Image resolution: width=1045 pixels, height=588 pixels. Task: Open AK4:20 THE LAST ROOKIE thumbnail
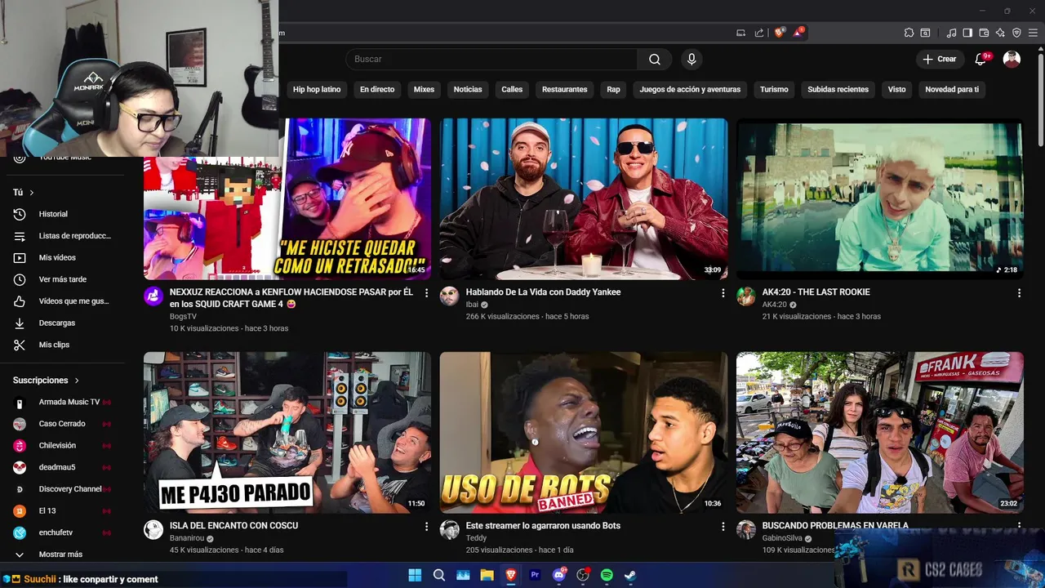tap(880, 198)
